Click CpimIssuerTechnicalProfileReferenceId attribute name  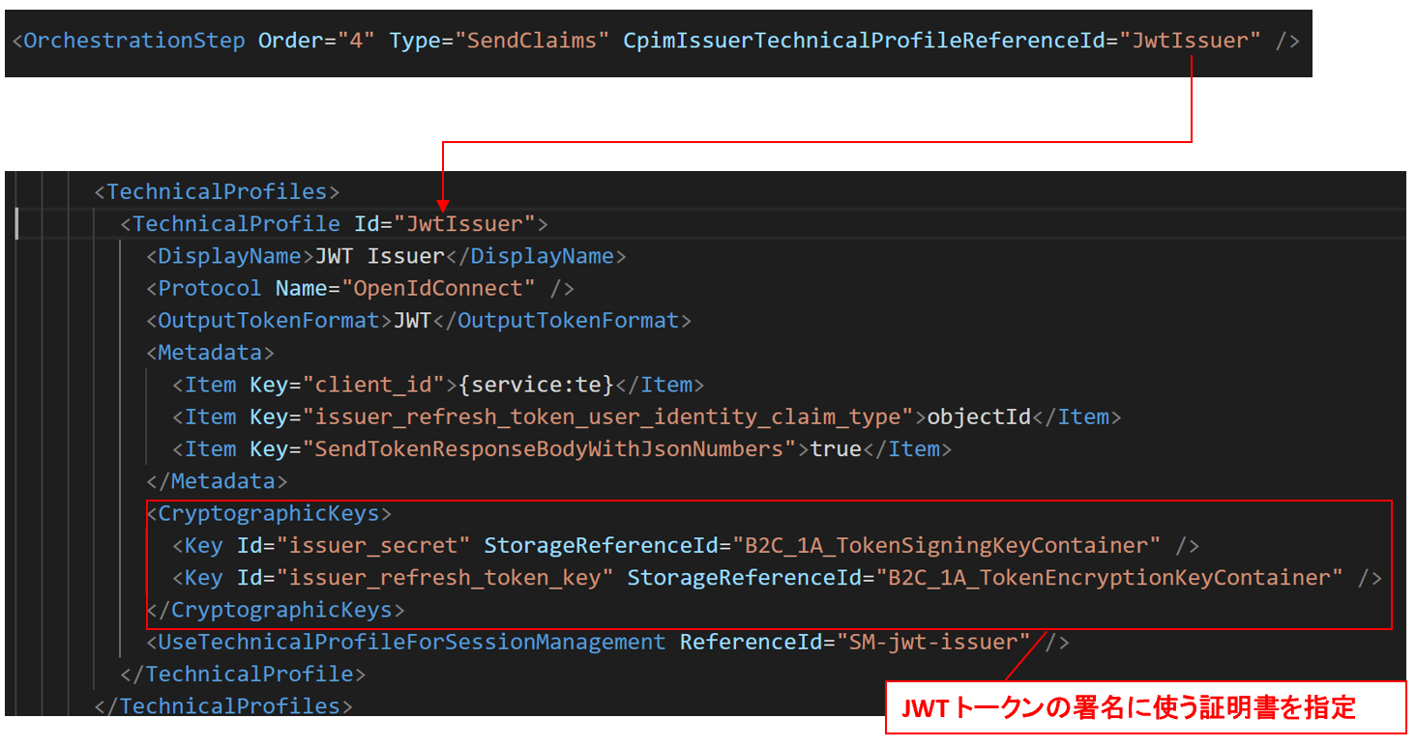click(x=870, y=42)
